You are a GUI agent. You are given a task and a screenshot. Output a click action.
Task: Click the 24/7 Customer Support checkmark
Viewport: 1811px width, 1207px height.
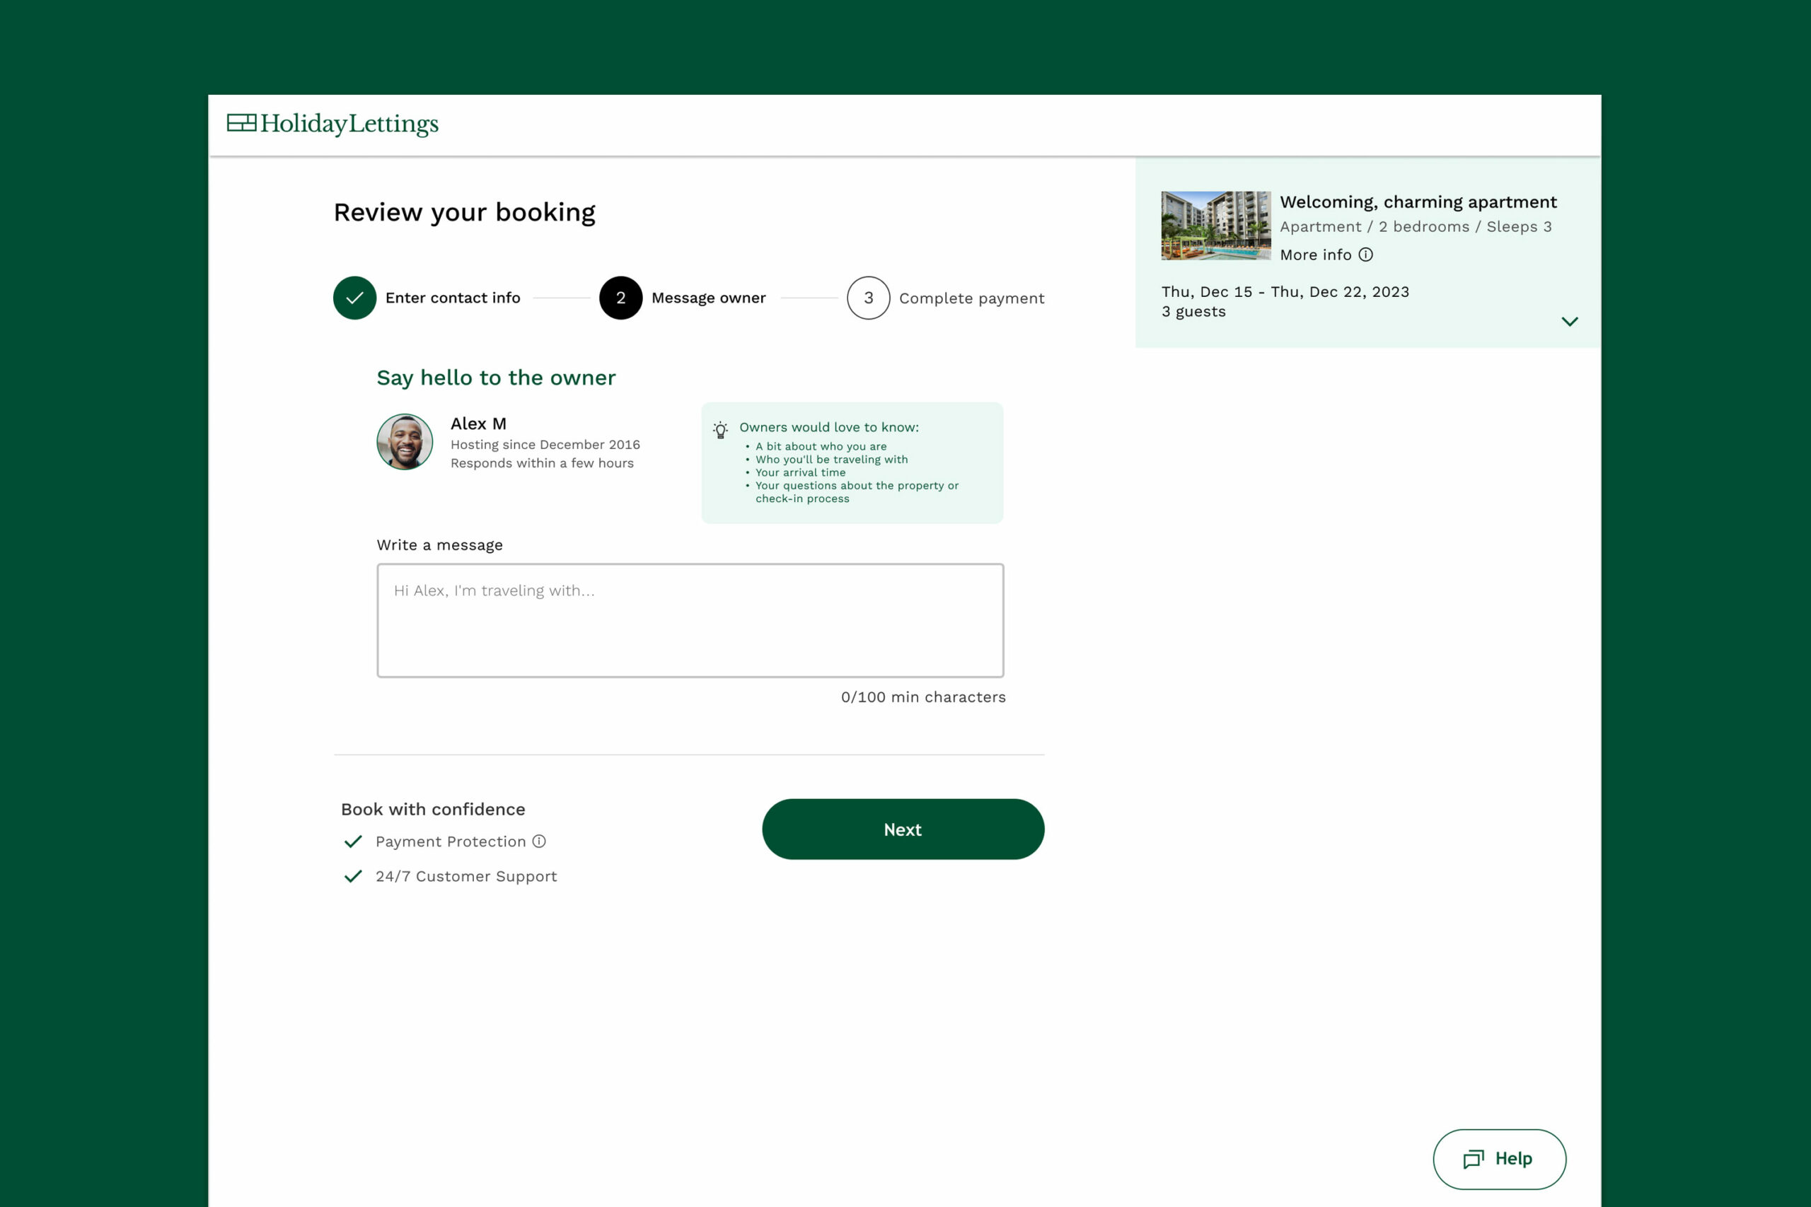[x=353, y=876]
